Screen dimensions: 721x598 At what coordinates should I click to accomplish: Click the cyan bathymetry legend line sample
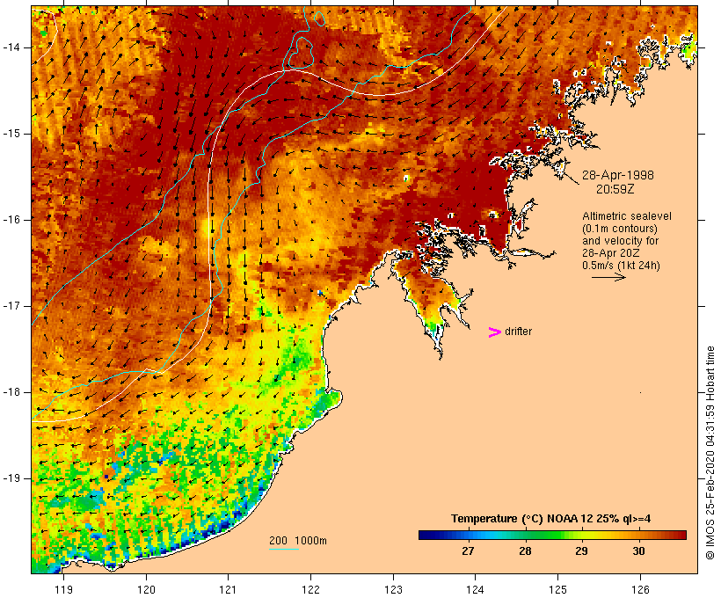point(284,549)
